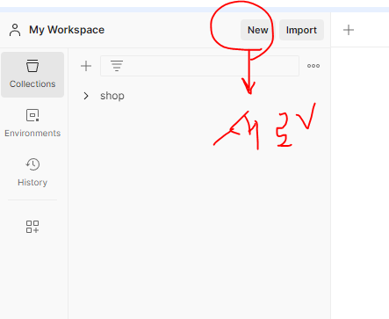Image resolution: width=389 pixels, height=319 pixels.
Task: Switch to the Environments sidebar tab
Action: tap(32, 123)
